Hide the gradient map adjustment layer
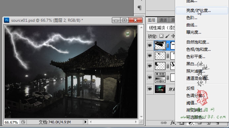Viewport: 229px width, 128px height. (150, 77)
